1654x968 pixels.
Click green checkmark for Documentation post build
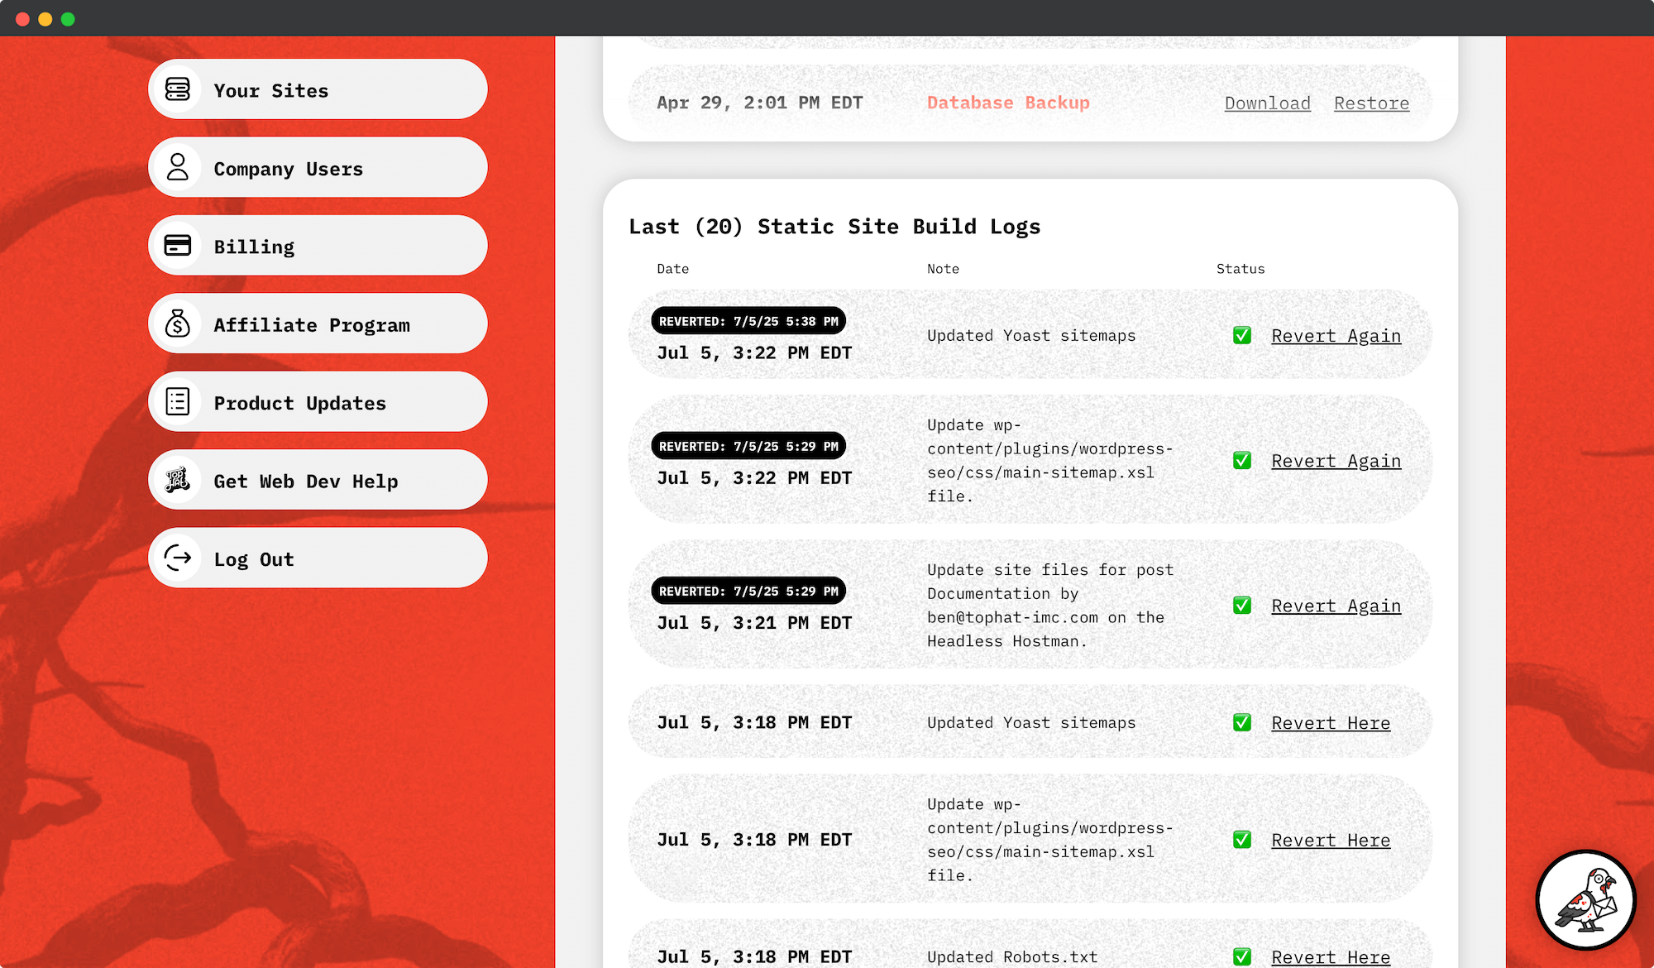[x=1241, y=606]
